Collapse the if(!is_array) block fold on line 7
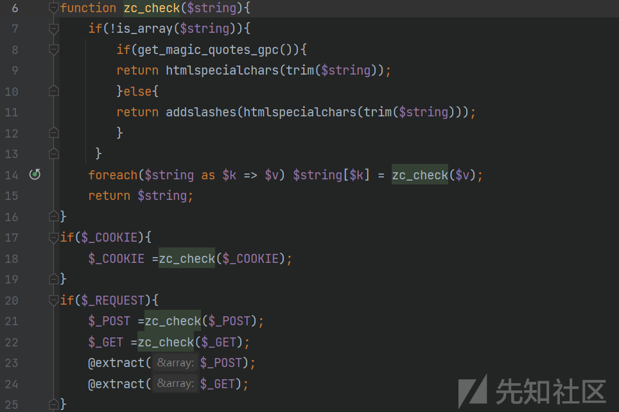This screenshot has width=619, height=412. coord(54,29)
